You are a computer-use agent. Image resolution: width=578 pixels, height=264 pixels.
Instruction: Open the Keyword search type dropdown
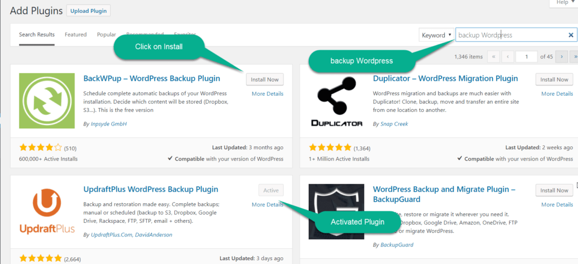click(436, 35)
